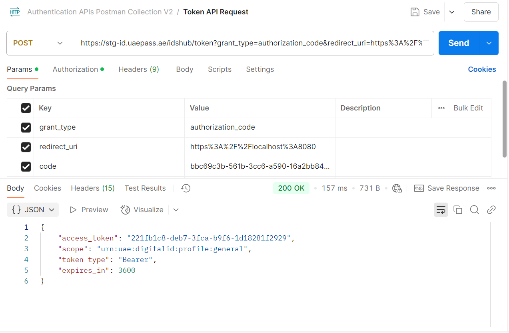Open search in response body
Screen dimensions: 509x333
pos(474,210)
